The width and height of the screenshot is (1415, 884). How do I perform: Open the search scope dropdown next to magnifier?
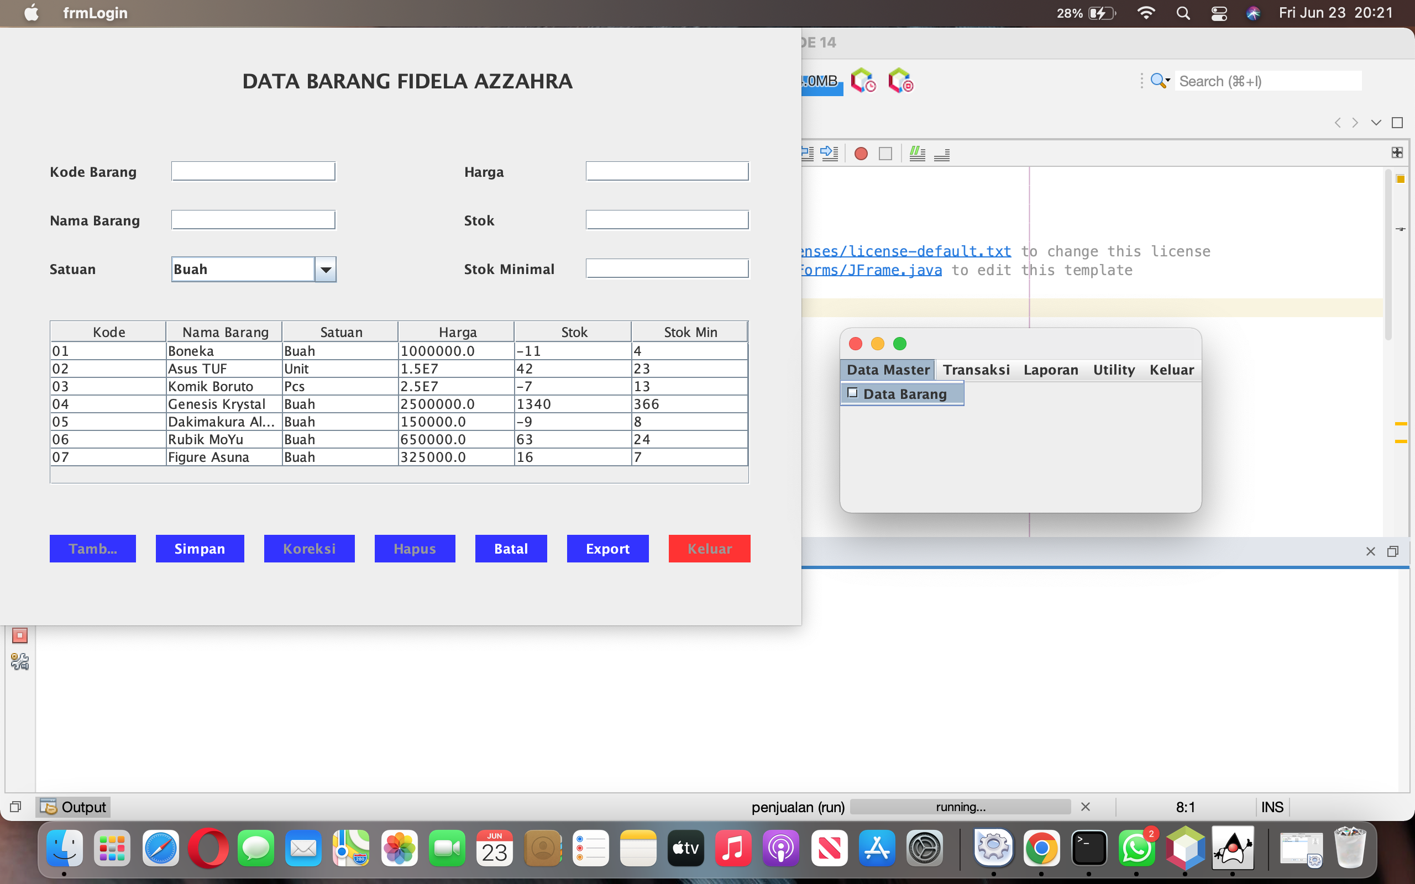[x=1168, y=81]
